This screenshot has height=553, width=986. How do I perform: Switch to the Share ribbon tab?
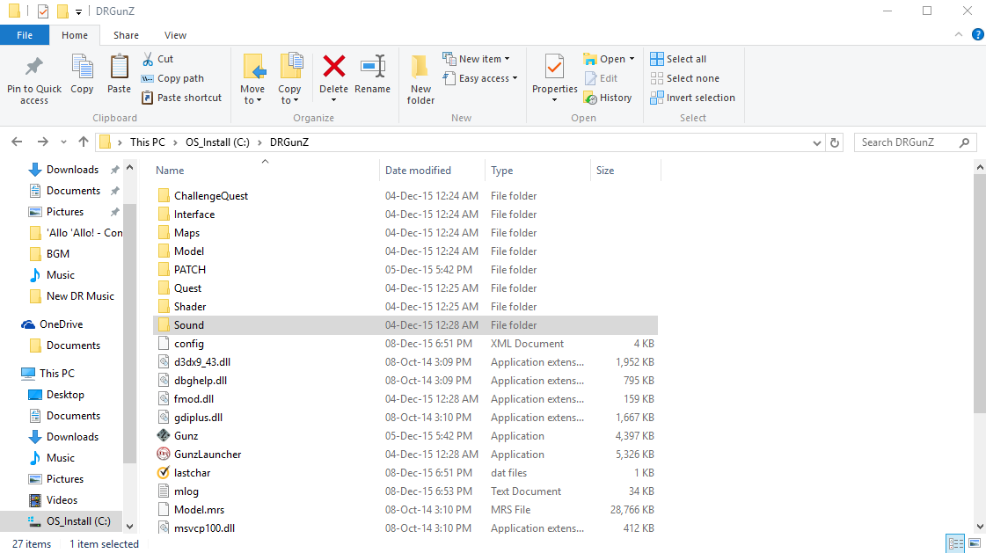point(126,35)
